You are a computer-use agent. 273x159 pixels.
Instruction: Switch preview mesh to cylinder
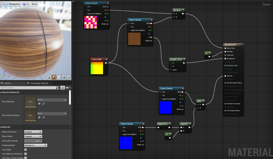[x=49, y=77]
